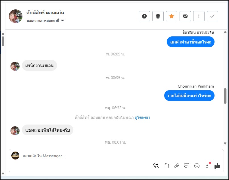Delete the conversation with trash icon

(x=158, y=16)
